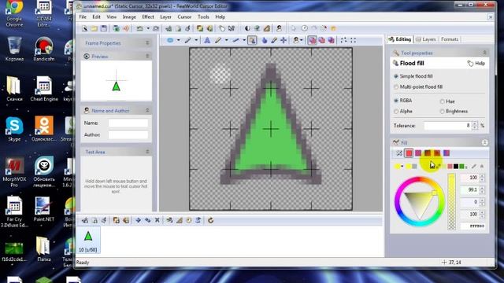Click the blue down arrow frame icon
The image size is (504, 283).
139,220
